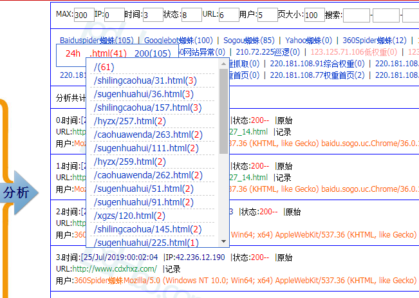The height and width of the screenshot is (298, 419).
Task: Open 220.181.108.91综合权重(0) link
Action: click(x=317, y=64)
